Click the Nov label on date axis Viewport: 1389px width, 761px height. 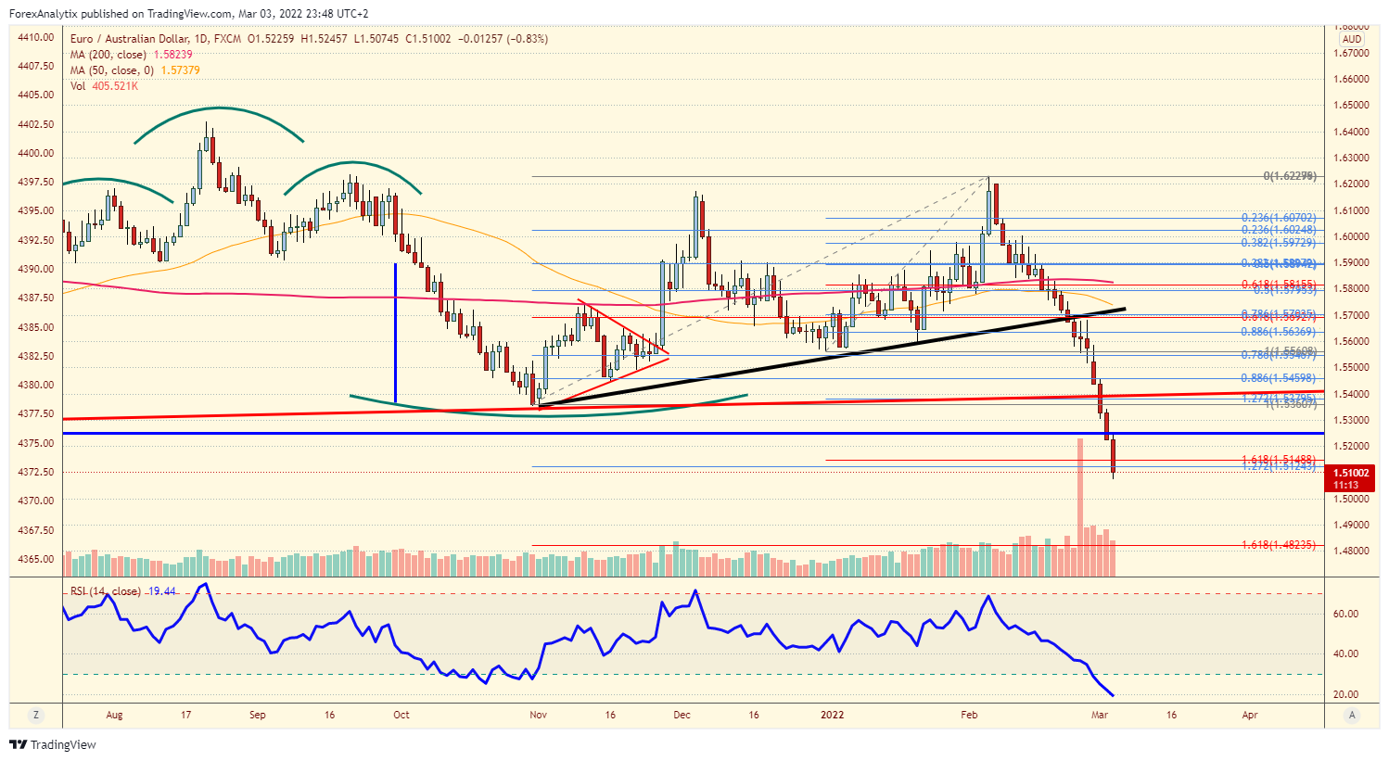pos(537,715)
